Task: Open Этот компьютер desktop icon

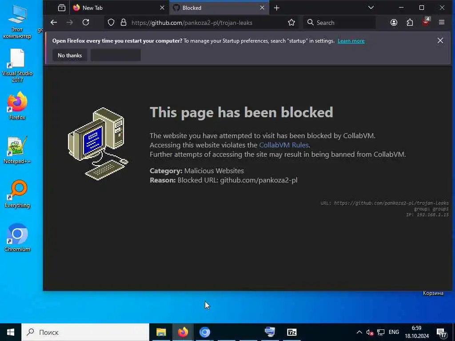Action: [x=17, y=22]
